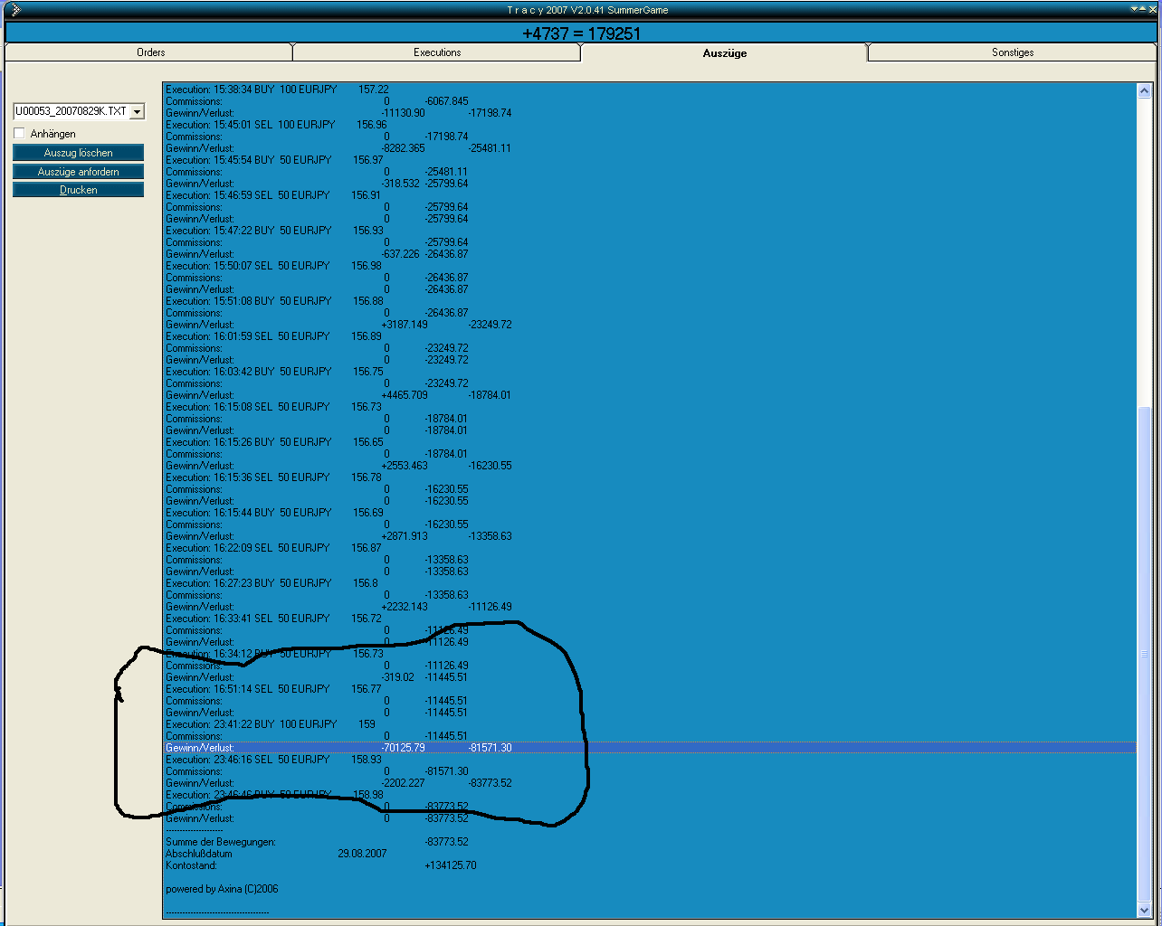Open the Sonstiges tab
Viewport: 1162px width, 926px height.
(1012, 52)
